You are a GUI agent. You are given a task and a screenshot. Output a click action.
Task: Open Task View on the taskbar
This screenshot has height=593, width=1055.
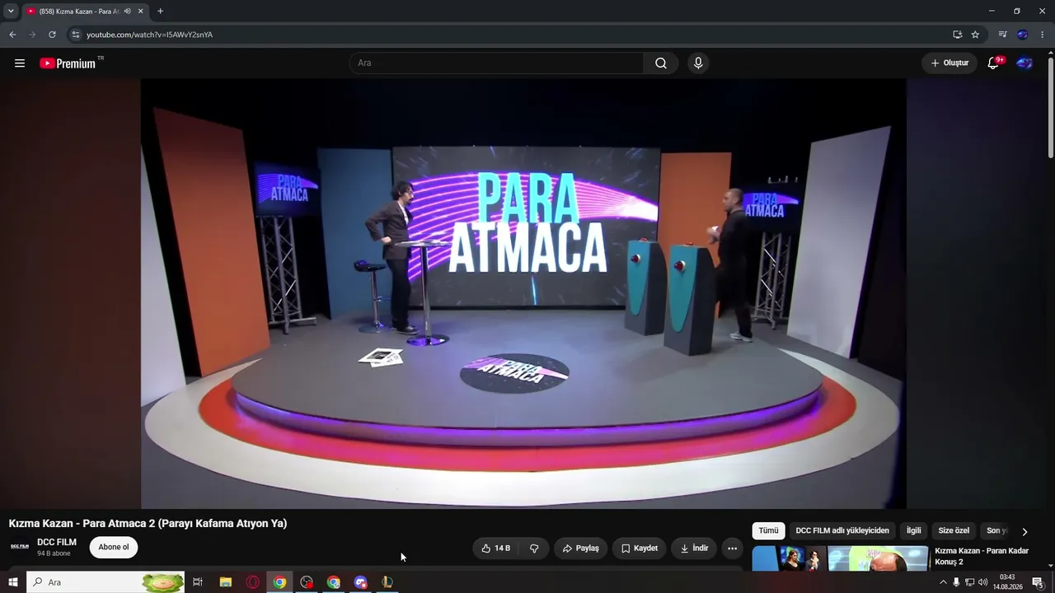pyautogui.click(x=198, y=582)
